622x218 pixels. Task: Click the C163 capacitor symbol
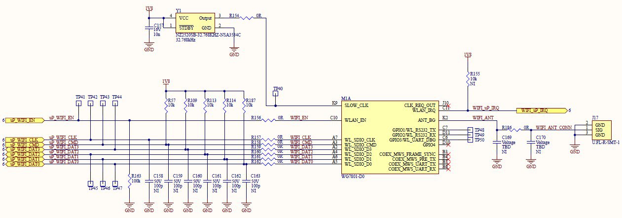pyautogui.click(x=247, y=181)
